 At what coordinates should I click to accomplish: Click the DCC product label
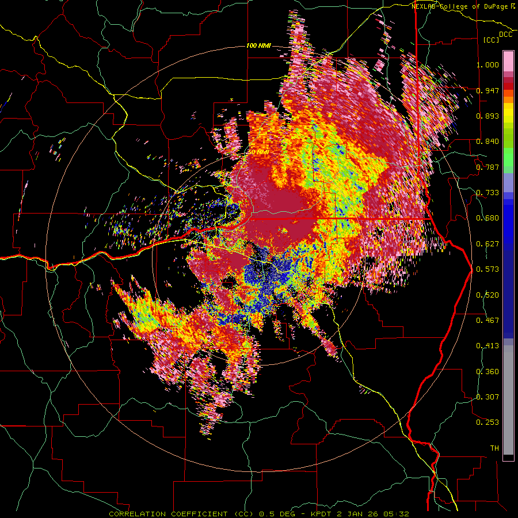coord(505,35)
